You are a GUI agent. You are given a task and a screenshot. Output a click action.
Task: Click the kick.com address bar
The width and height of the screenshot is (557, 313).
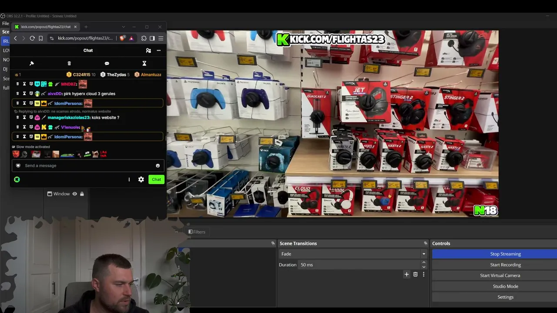85,38
